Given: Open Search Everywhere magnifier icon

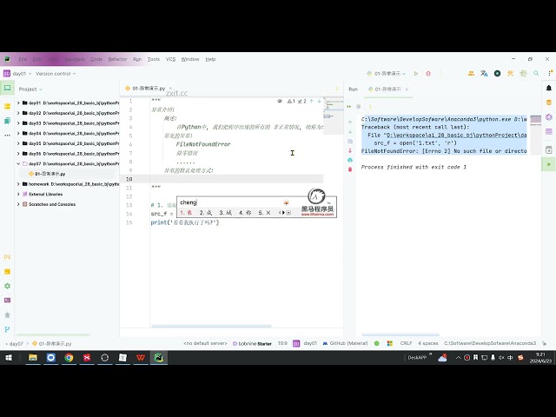Looking at the screenshot, I should 536,73.
